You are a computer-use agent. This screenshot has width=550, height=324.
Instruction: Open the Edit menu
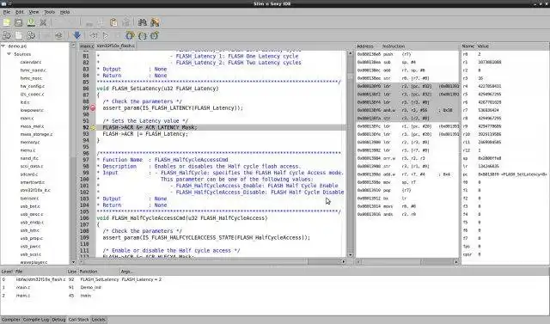point(19,12)
